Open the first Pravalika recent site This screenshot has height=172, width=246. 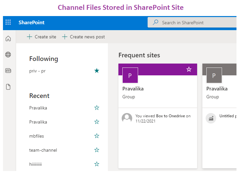pos(38,108)
